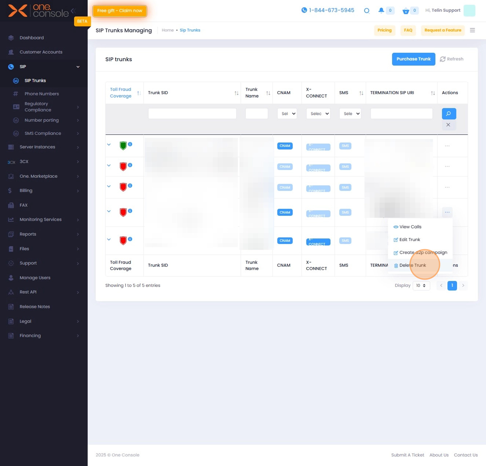
Task: Click the Manage Users person icon
Action: (x=11, y=278)
